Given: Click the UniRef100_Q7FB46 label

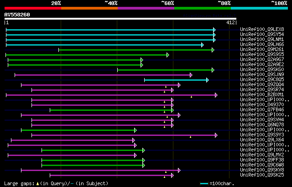Looking at the screenshot, I should [262, 110].
